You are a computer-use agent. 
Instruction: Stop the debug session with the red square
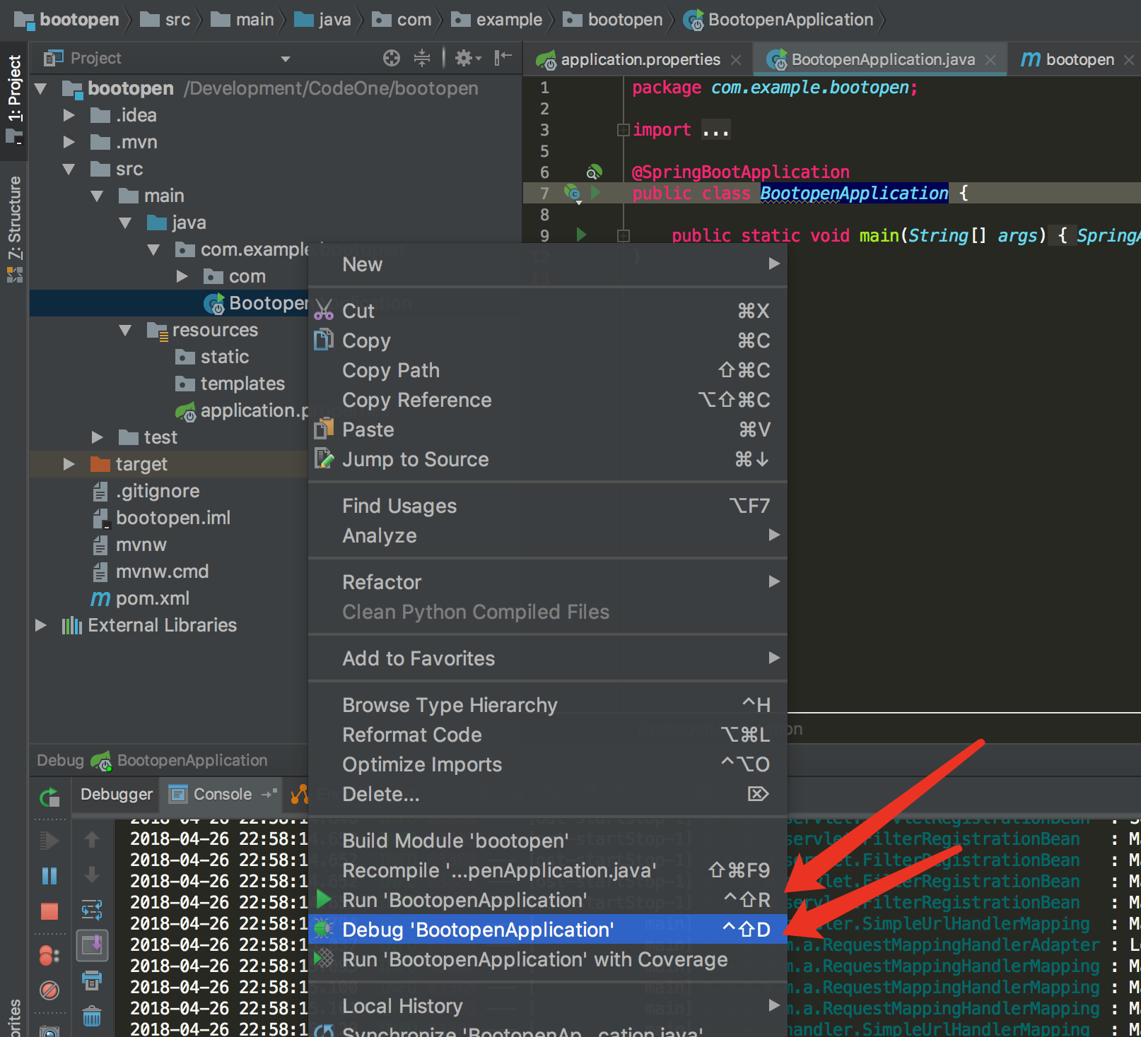pos(49,911)
